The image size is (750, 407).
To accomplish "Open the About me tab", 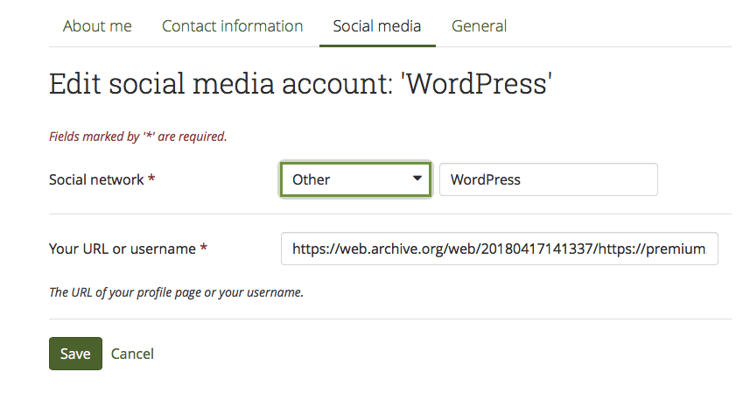I will (x=97, y=26).
